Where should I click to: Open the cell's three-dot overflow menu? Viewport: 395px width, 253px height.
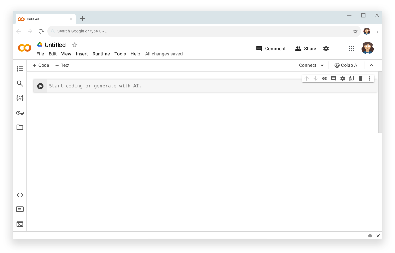[x=370, y=78]
